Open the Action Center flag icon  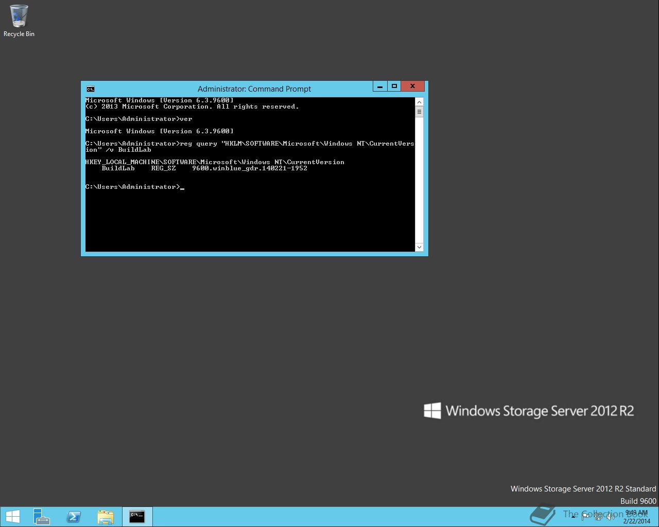tap(585, 517)
